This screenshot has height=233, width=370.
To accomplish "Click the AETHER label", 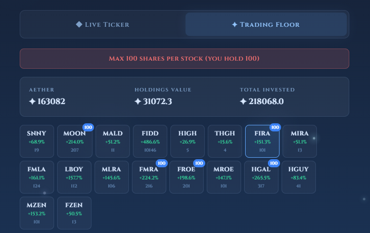I will point(41,89).
